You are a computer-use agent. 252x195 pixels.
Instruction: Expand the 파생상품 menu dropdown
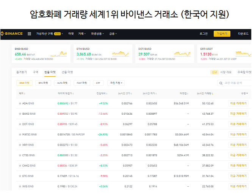(97, 34)
